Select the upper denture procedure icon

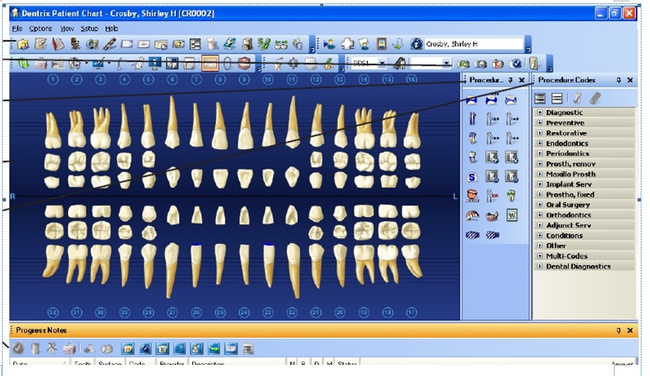[x=472, y=215]
